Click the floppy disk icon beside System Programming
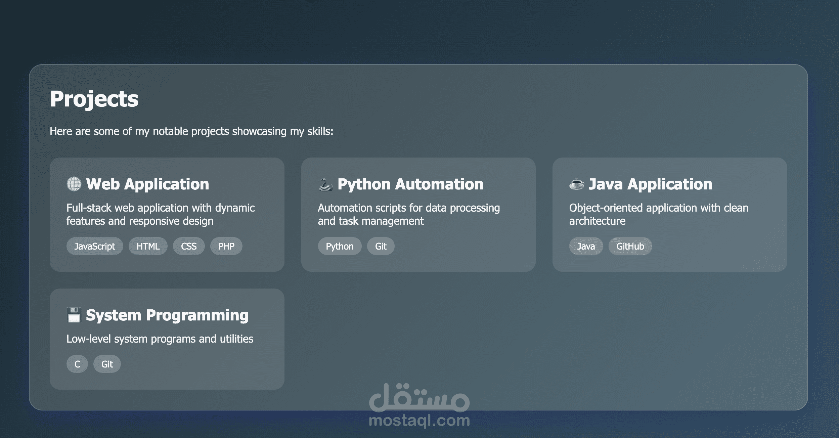This screenshot has width=839, height=438. (74, 315)
